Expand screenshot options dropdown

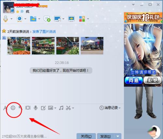pos(73,108)
